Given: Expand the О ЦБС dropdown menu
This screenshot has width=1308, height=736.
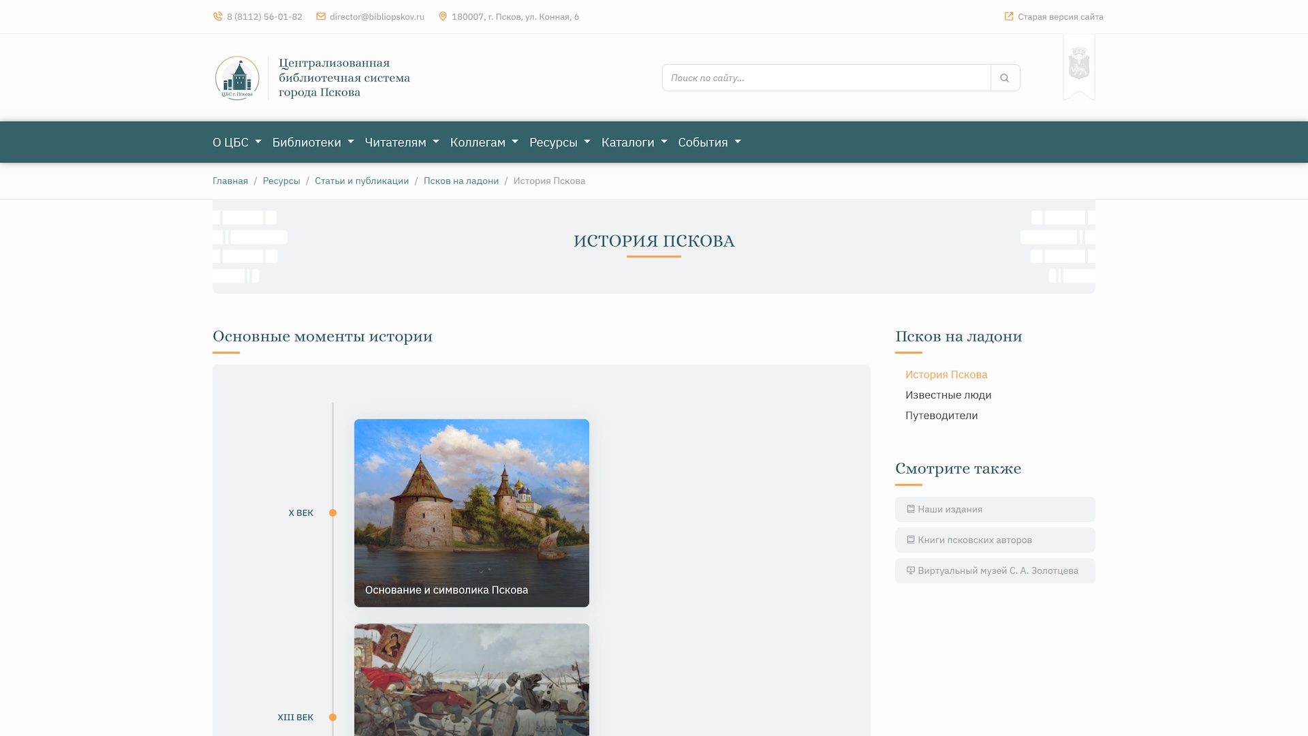Looking at the screenshot, I should [x=237, y=142].
